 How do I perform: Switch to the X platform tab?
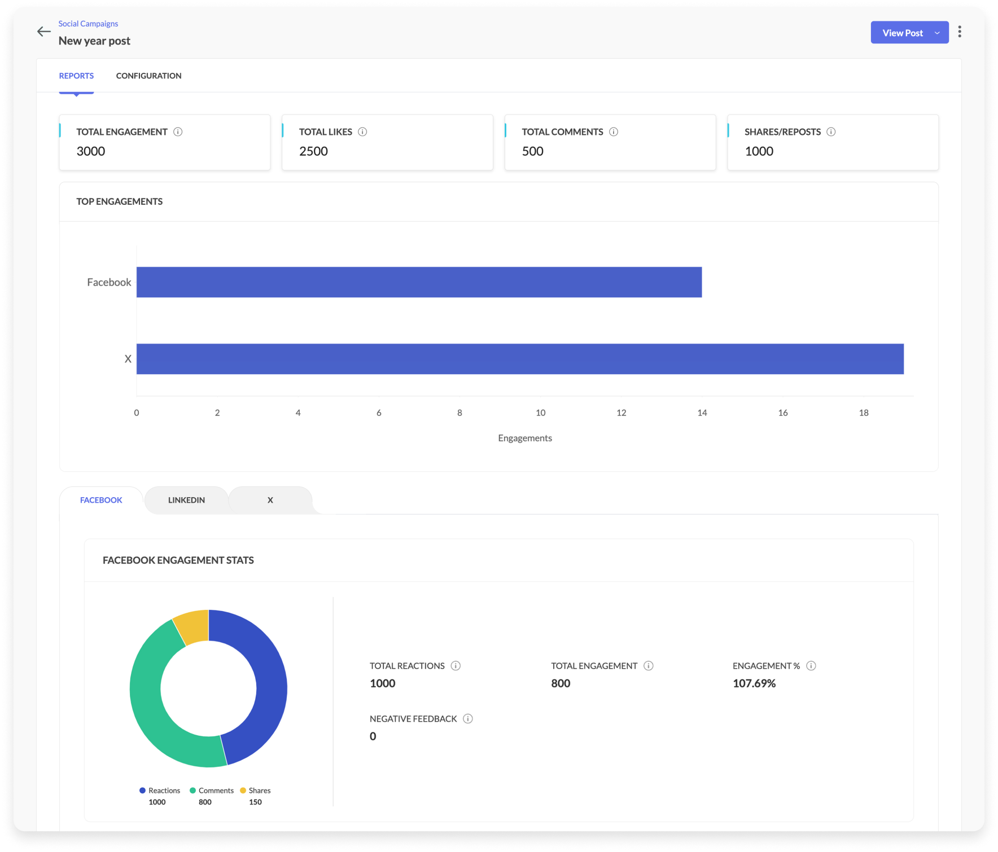270,500
